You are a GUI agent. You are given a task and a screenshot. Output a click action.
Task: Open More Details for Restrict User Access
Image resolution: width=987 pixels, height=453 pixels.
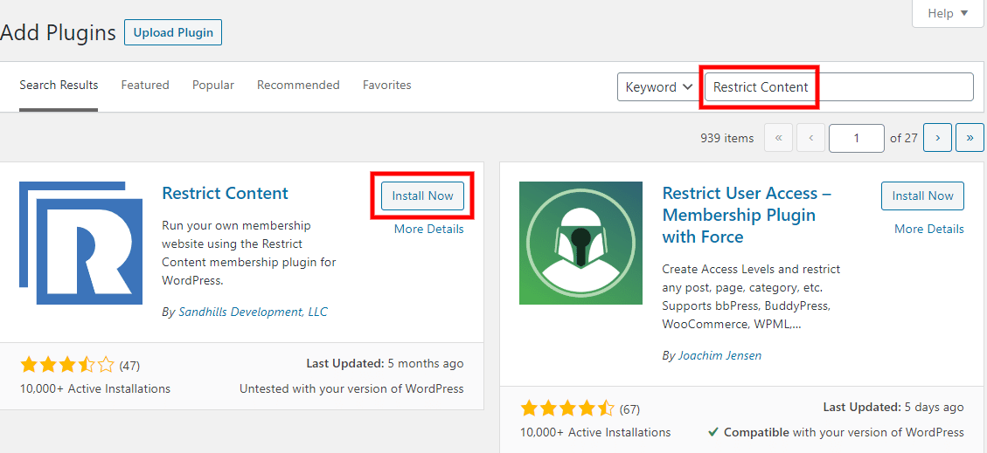929,230
